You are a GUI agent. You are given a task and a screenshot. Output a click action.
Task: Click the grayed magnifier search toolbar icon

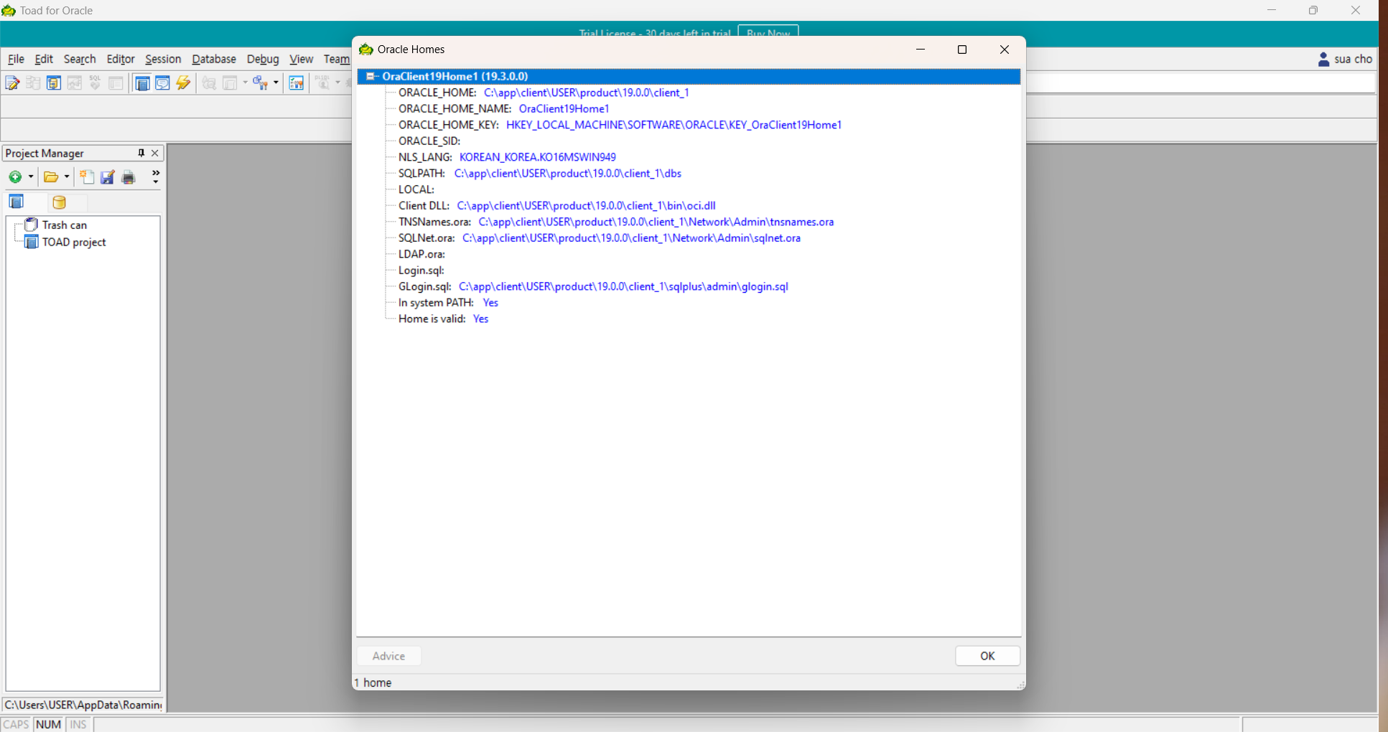pos(209,83)
